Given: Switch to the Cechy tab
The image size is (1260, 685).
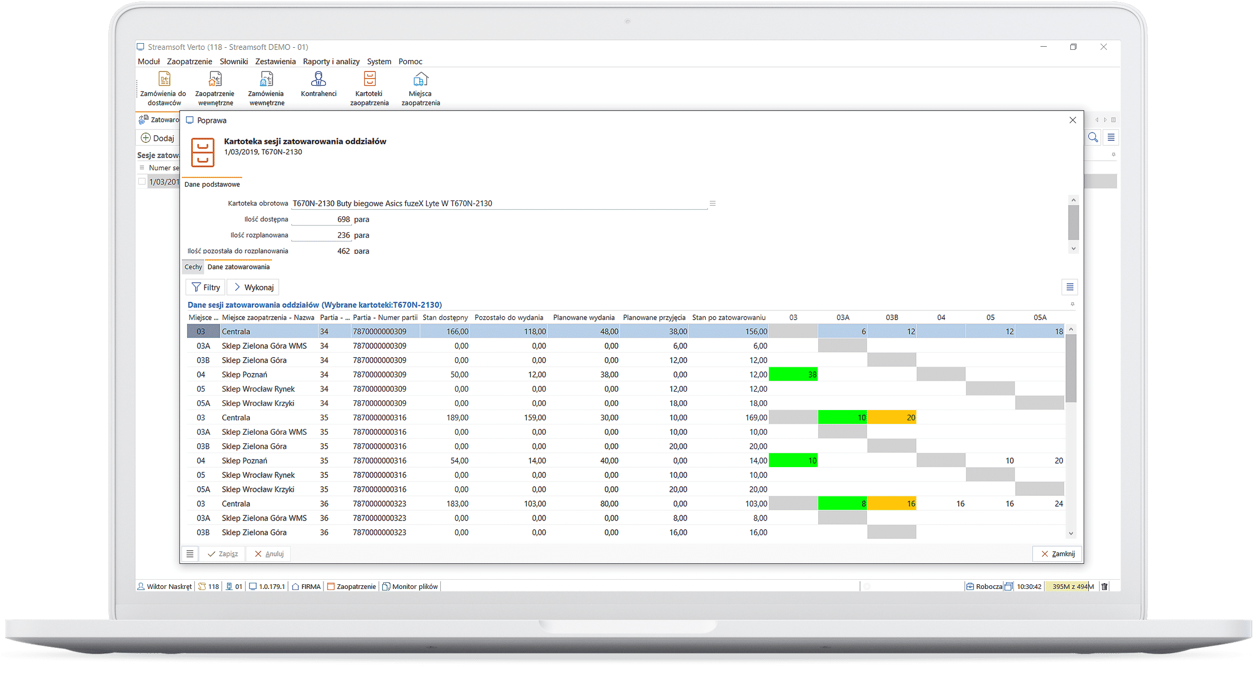Looking at the screenshot, I should [x=193, y=267].
